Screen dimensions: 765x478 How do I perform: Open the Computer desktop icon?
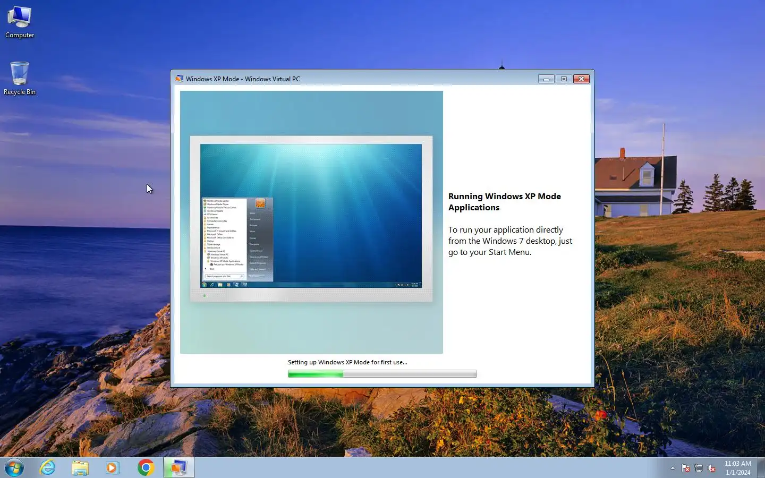tap(20, 22)
